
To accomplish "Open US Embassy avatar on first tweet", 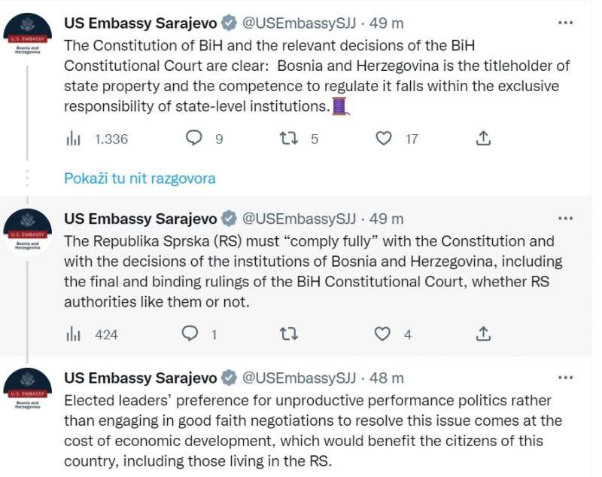I will [x=28, y=37].
